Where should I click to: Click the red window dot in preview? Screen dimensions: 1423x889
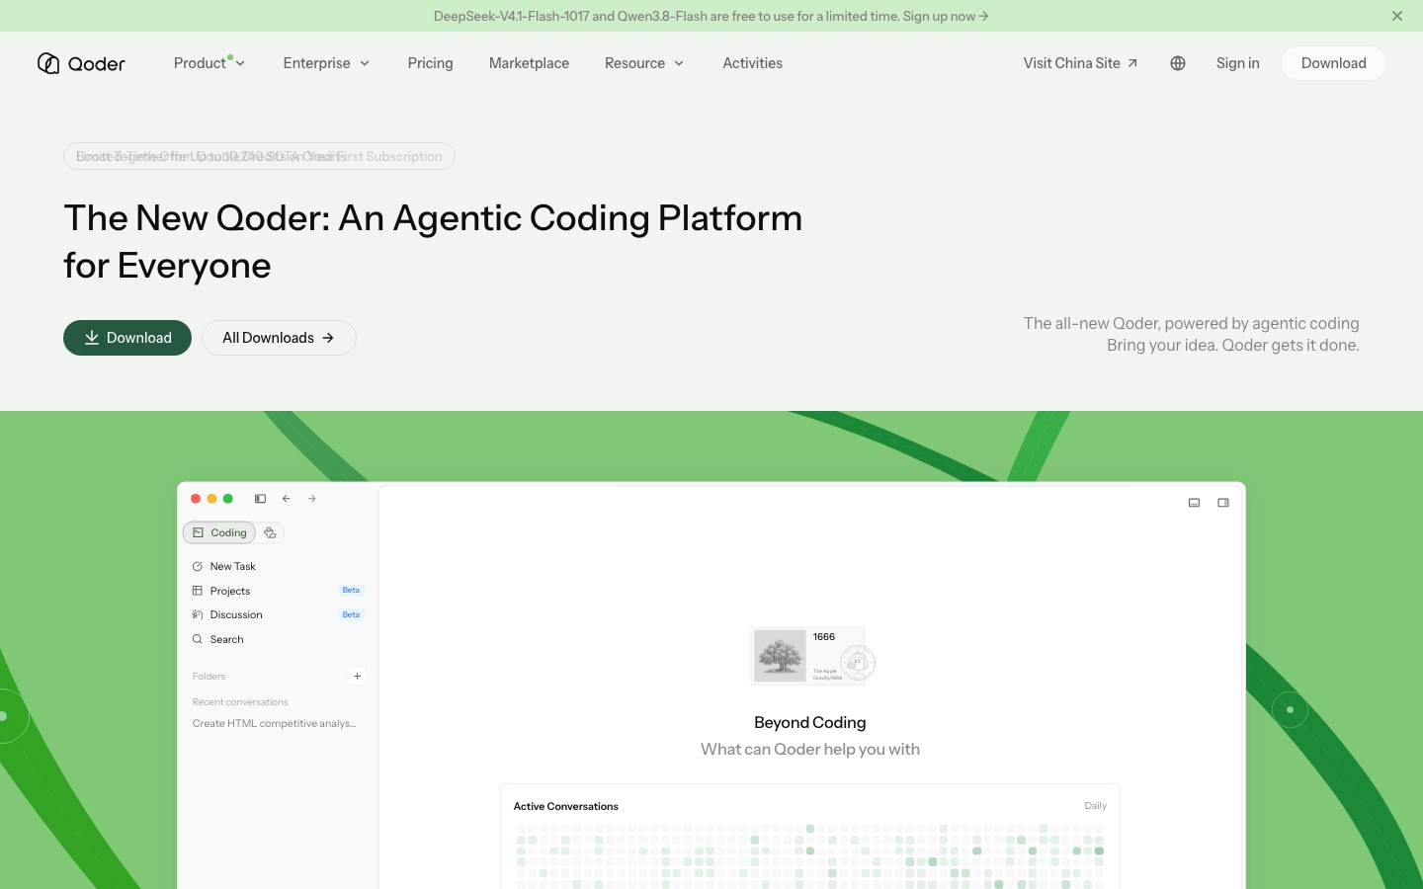pyautogui.click(x=196, y=499)
